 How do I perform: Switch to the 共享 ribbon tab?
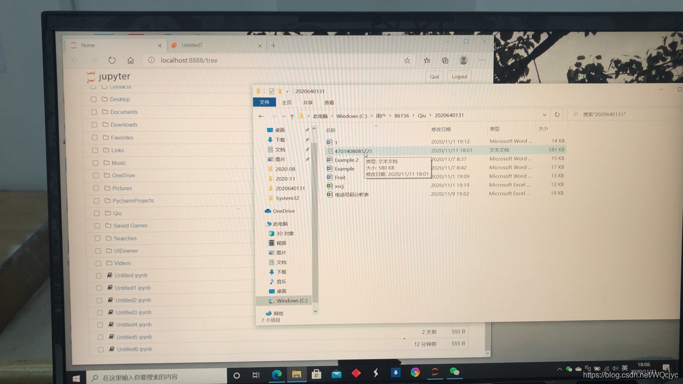(308, 103)
